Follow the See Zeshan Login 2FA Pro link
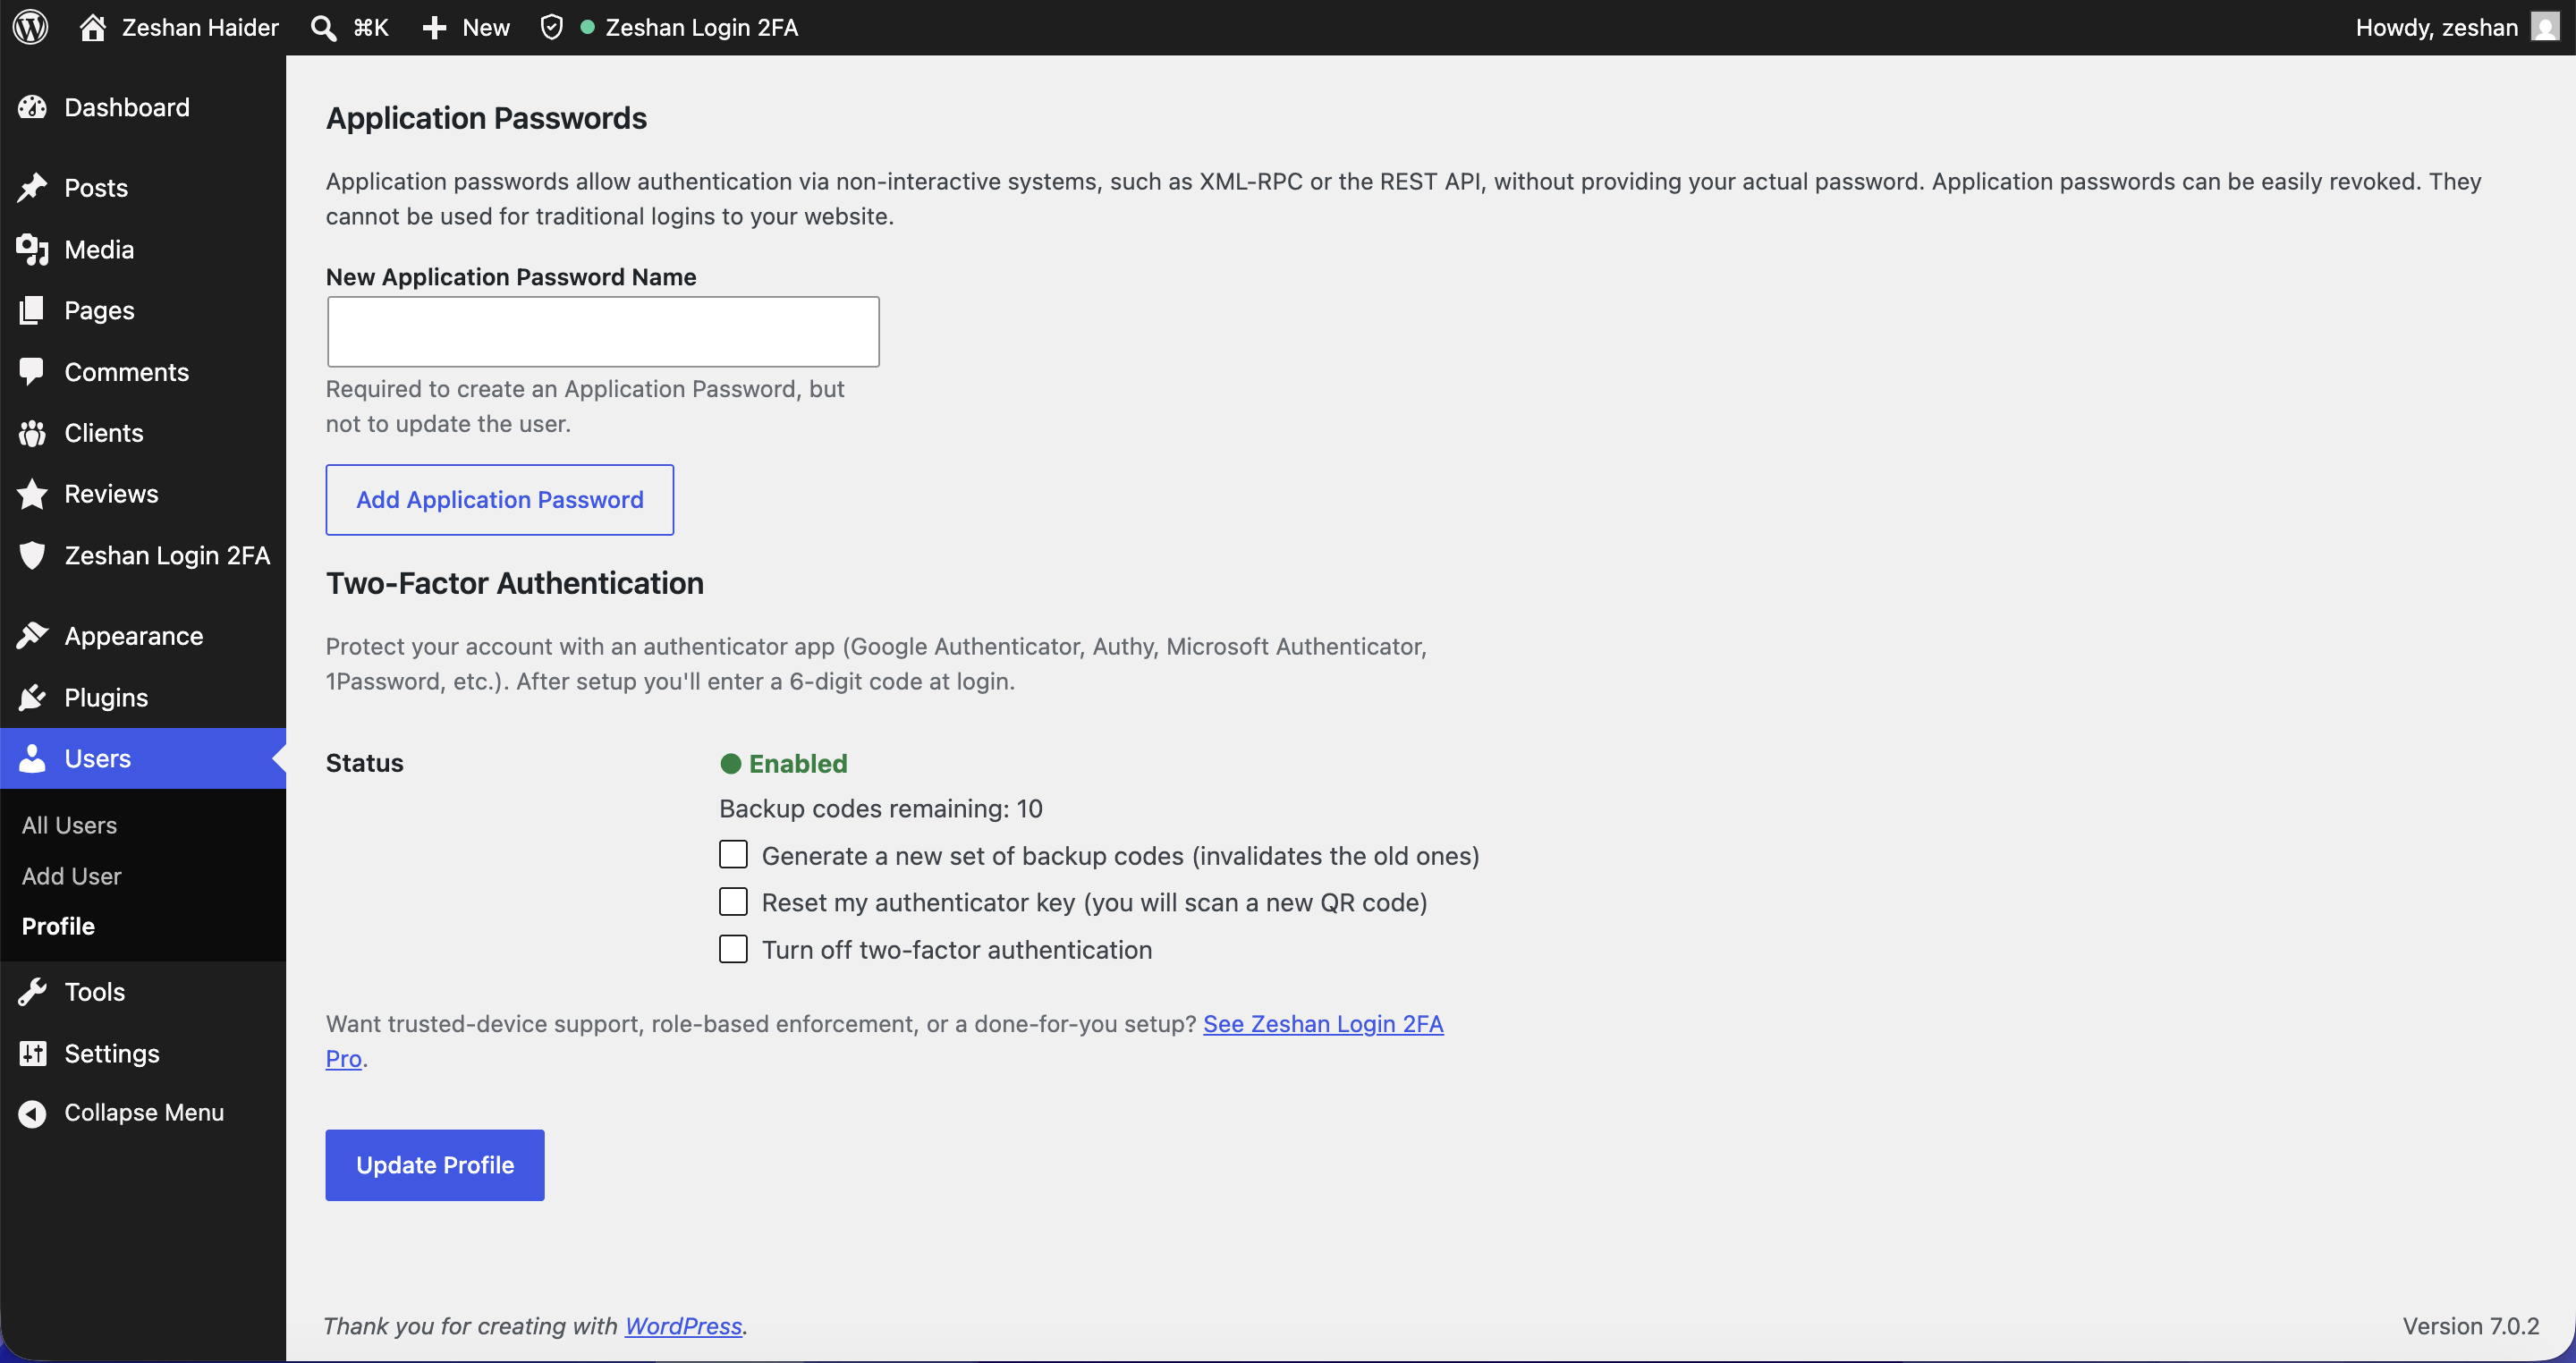Viewport: 2576px width, 1363px height. pyautogui.click(x=1322, y=1024)
